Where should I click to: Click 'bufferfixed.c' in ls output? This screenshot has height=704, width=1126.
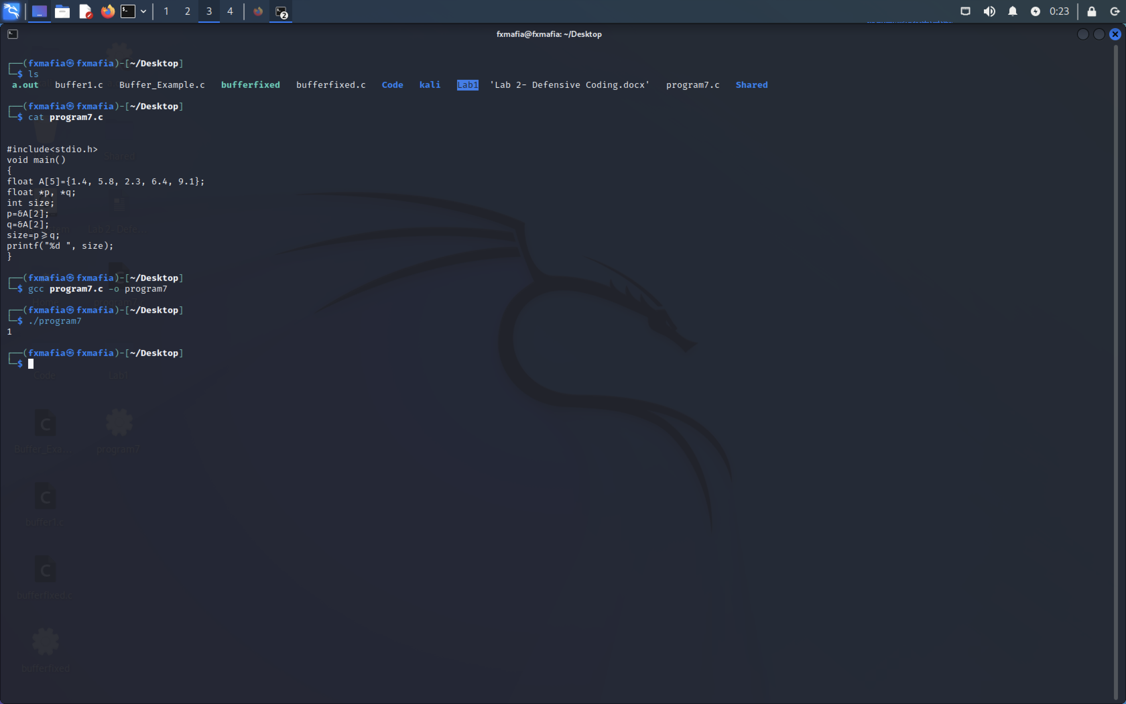331,85
